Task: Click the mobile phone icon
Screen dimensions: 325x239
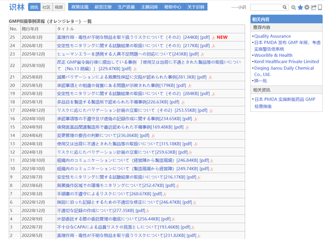Action: click(x=319, y=8)
